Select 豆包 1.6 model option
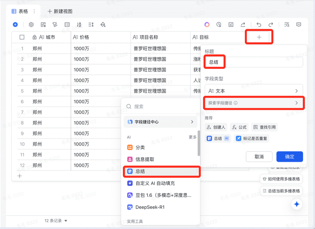 pos(161,195)
